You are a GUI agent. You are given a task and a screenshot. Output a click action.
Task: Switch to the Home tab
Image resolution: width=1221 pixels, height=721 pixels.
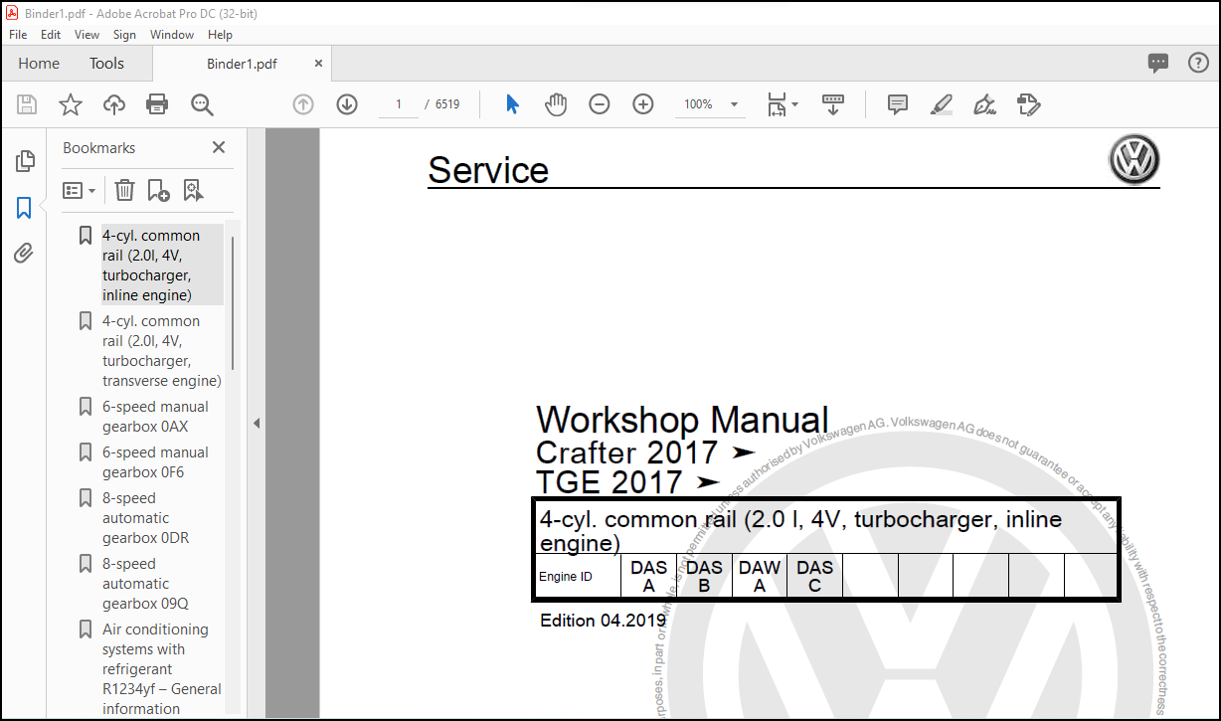[x=39, y=64]
